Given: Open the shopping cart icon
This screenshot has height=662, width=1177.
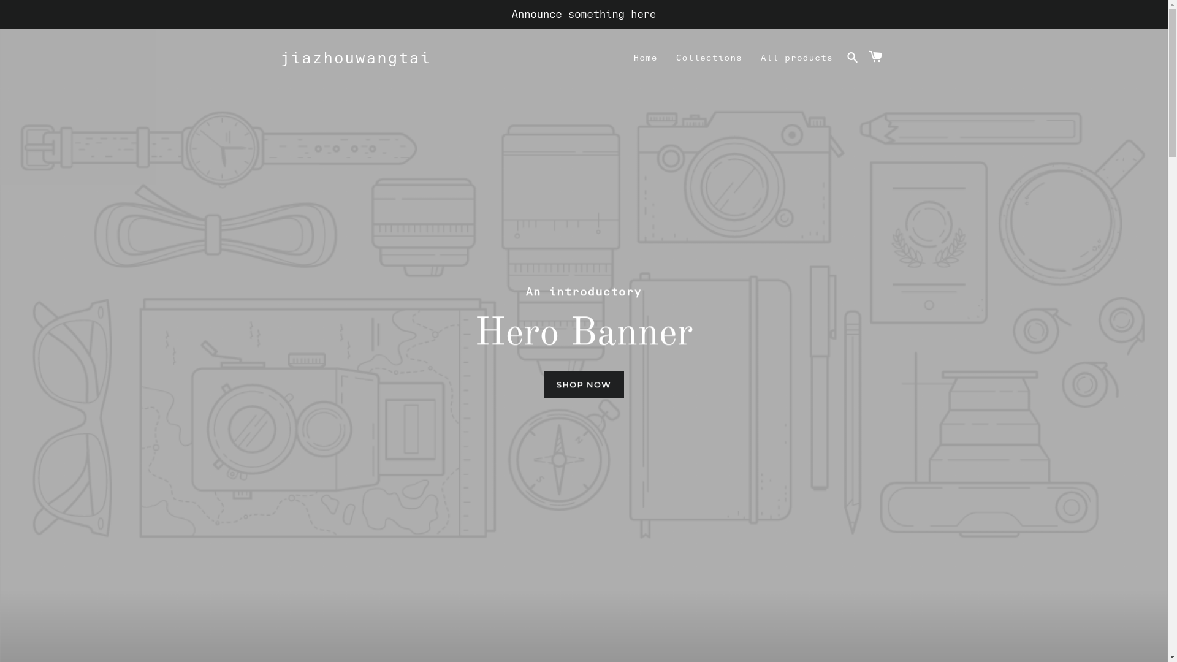Looking at the screenshot, I should click(875, 57).
